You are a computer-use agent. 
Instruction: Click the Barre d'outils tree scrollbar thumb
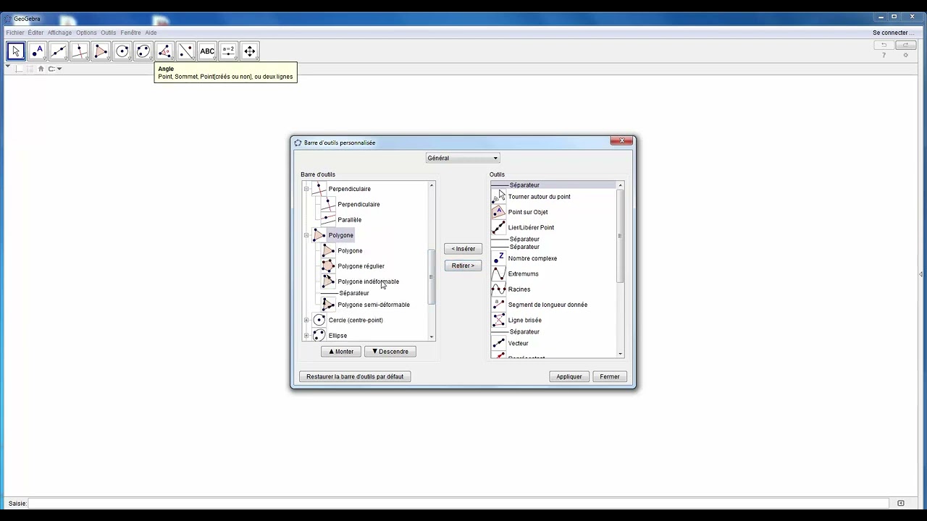432,276
